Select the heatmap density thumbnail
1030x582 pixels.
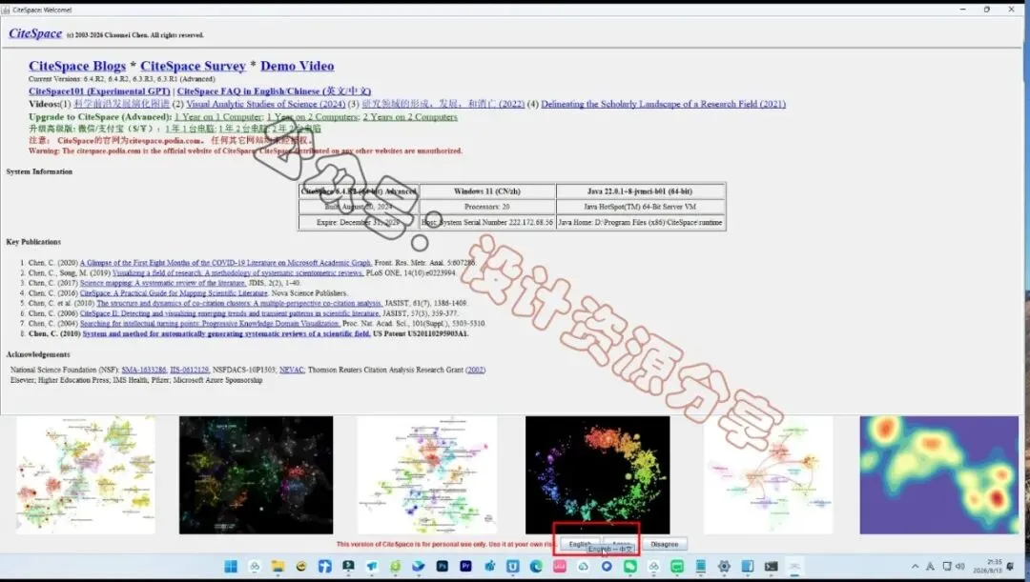pos(938,475)
